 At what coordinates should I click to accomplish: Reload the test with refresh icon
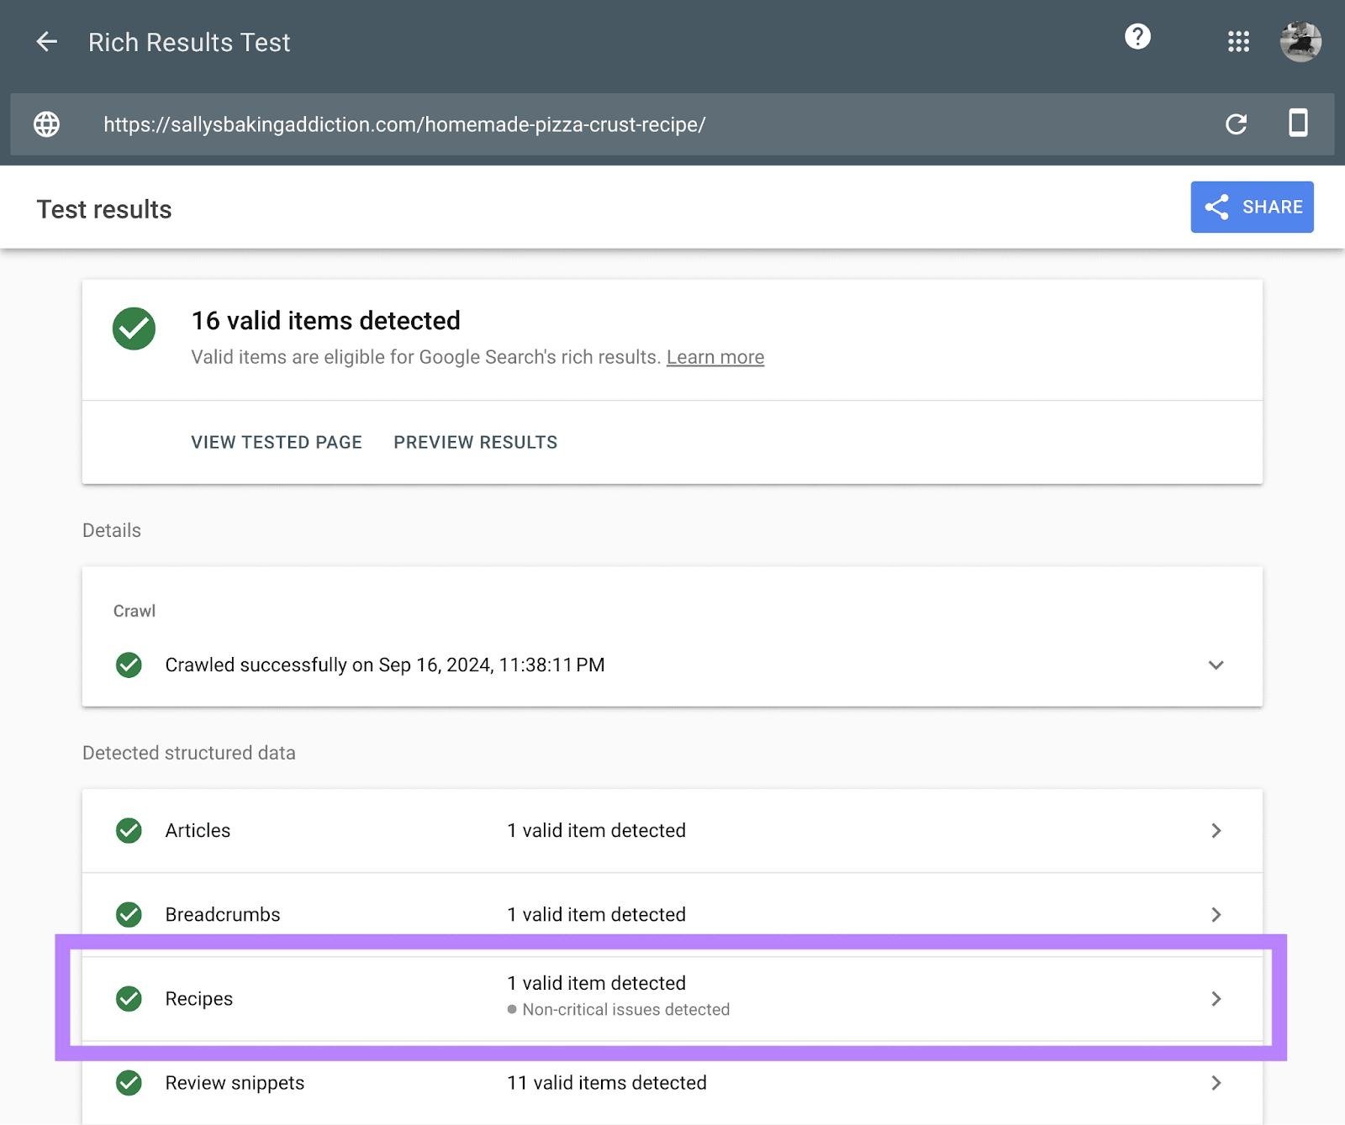click(1236, 124)
